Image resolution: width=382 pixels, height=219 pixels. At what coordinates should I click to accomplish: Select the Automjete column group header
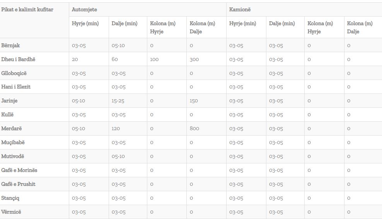(84, 10)
